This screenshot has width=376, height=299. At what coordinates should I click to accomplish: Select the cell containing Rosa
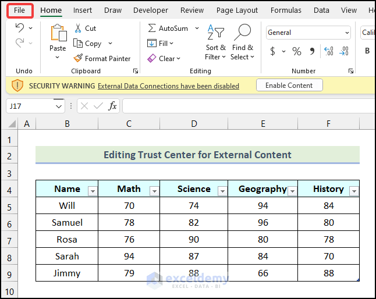pos(67,239)
